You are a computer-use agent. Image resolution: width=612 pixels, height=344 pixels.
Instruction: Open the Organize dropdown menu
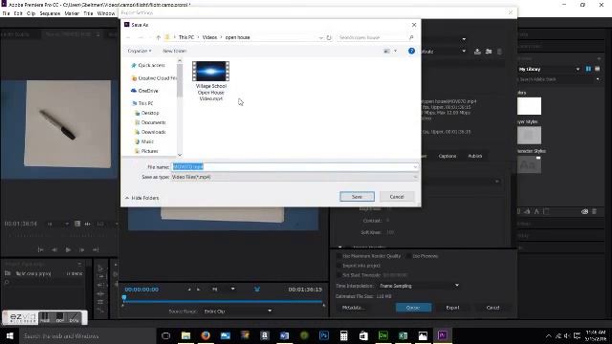[x=140, y=51]
